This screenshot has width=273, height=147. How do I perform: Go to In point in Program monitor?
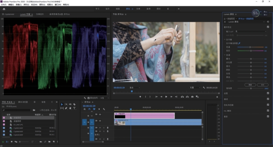156,97
